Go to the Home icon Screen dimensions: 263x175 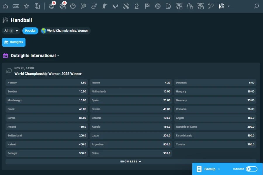[5, 6]
